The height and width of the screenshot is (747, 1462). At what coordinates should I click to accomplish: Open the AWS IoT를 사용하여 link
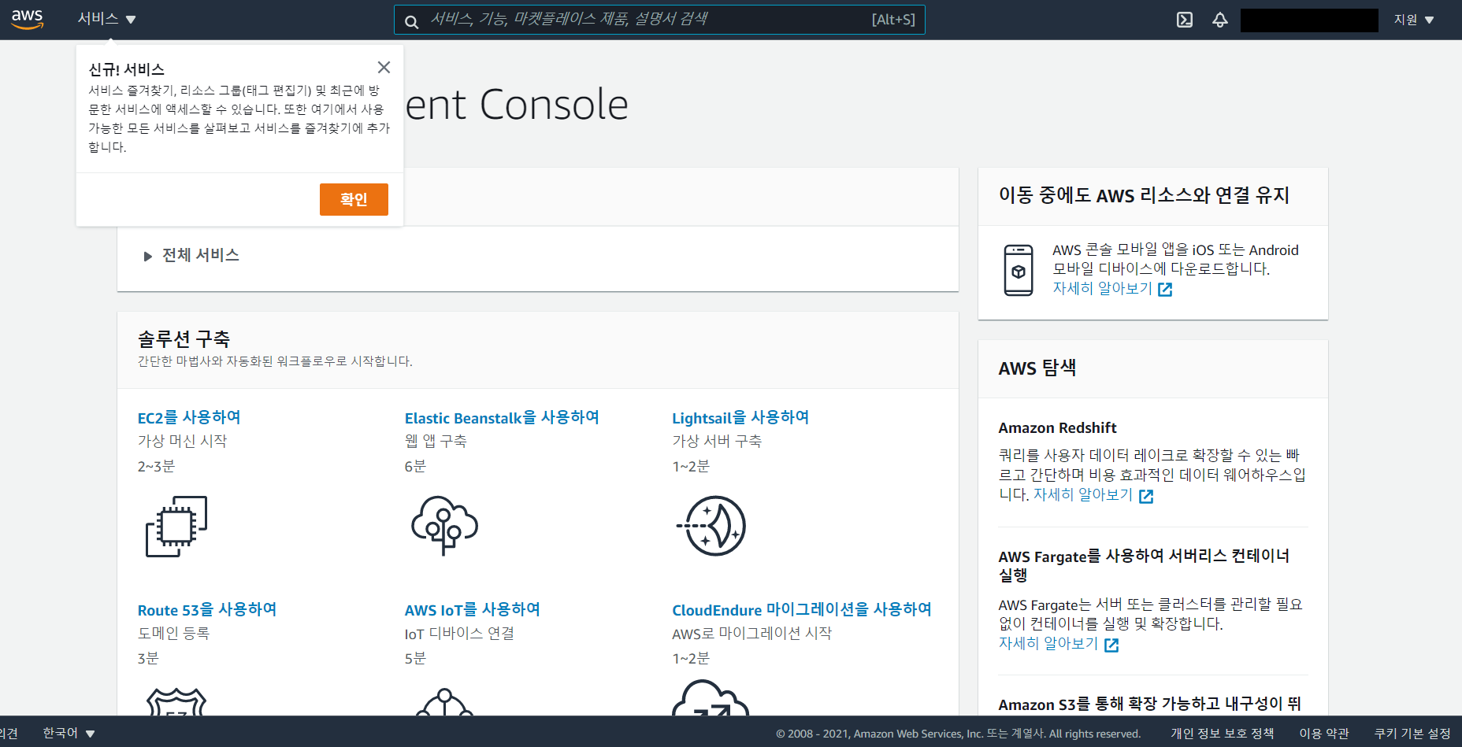tap(473, 609)
